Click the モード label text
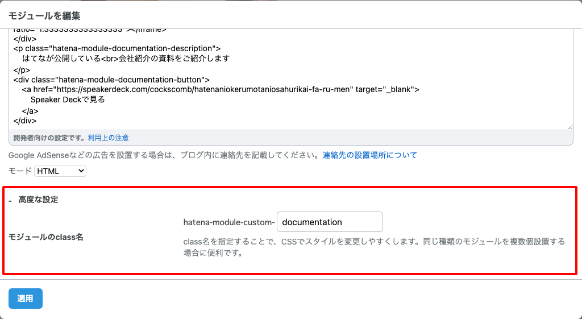This screenshot has height=319, width=582. coord(20,171)
